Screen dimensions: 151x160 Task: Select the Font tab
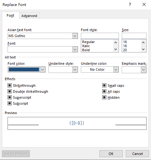coord(10,15)
